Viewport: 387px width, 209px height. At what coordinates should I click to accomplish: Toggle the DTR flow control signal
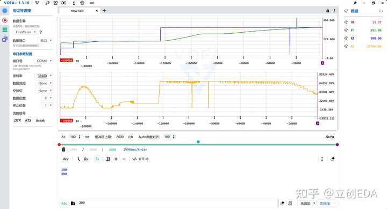point(18,121)
